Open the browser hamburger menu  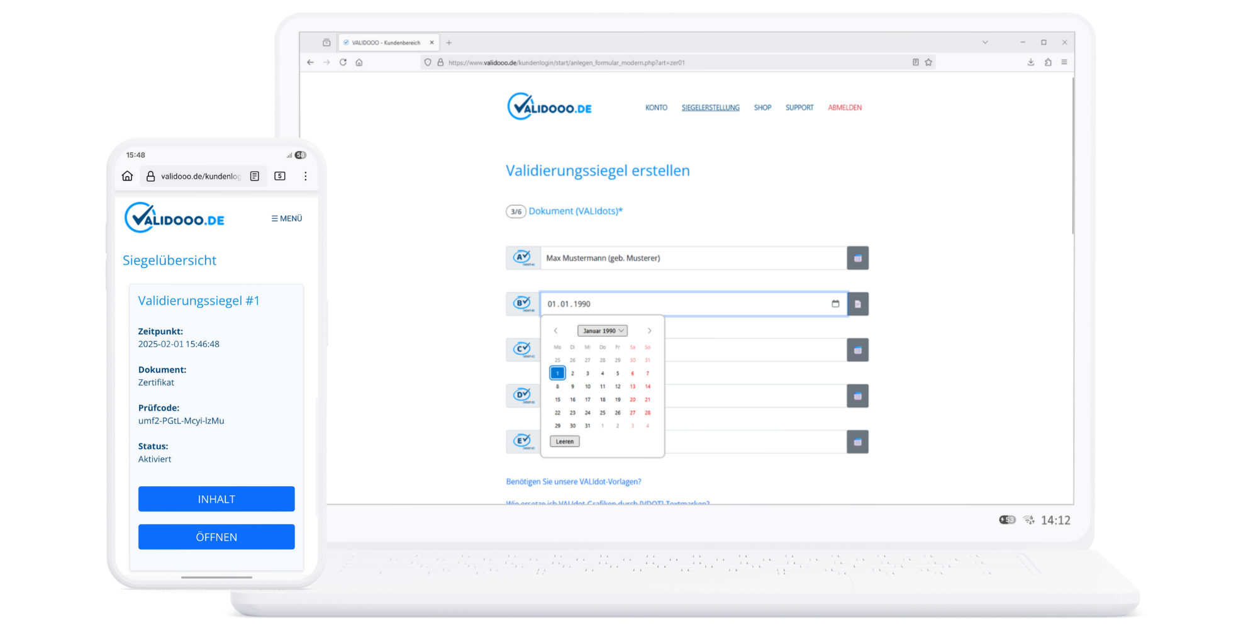(1064, 62)
